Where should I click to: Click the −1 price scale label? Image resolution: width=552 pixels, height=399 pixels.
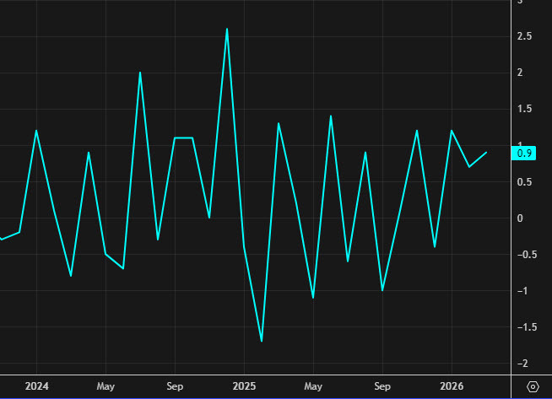click(x=522, y=291)
